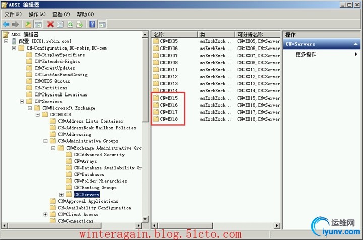Toggle the Show/Hide action pane icon
This screenshot has width=363, height=240.
[102, 24]
